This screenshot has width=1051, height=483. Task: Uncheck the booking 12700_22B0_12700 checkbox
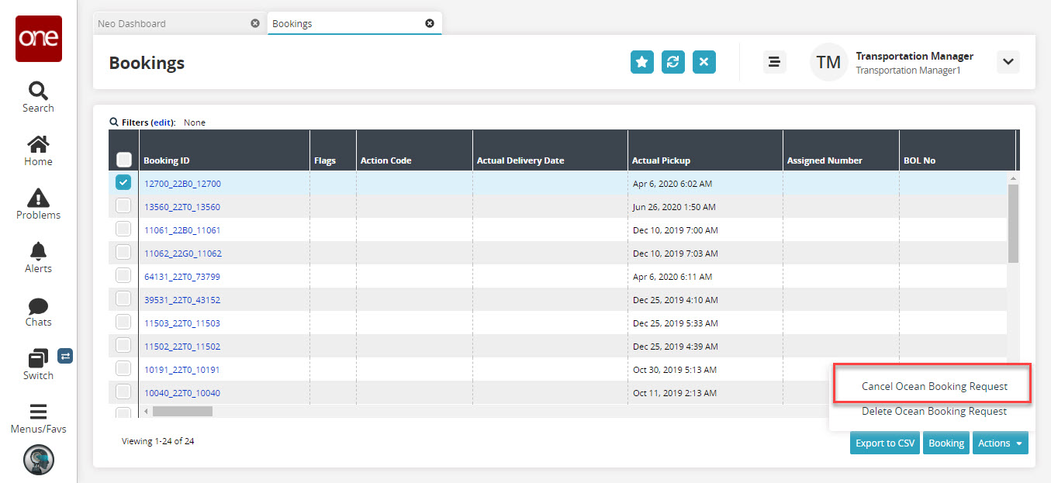point(123,183)
